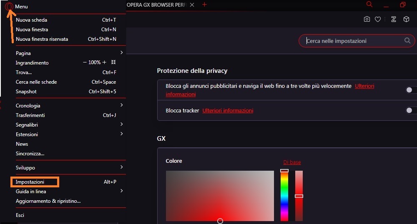Open a new tab with plus button

coord(204,5)
